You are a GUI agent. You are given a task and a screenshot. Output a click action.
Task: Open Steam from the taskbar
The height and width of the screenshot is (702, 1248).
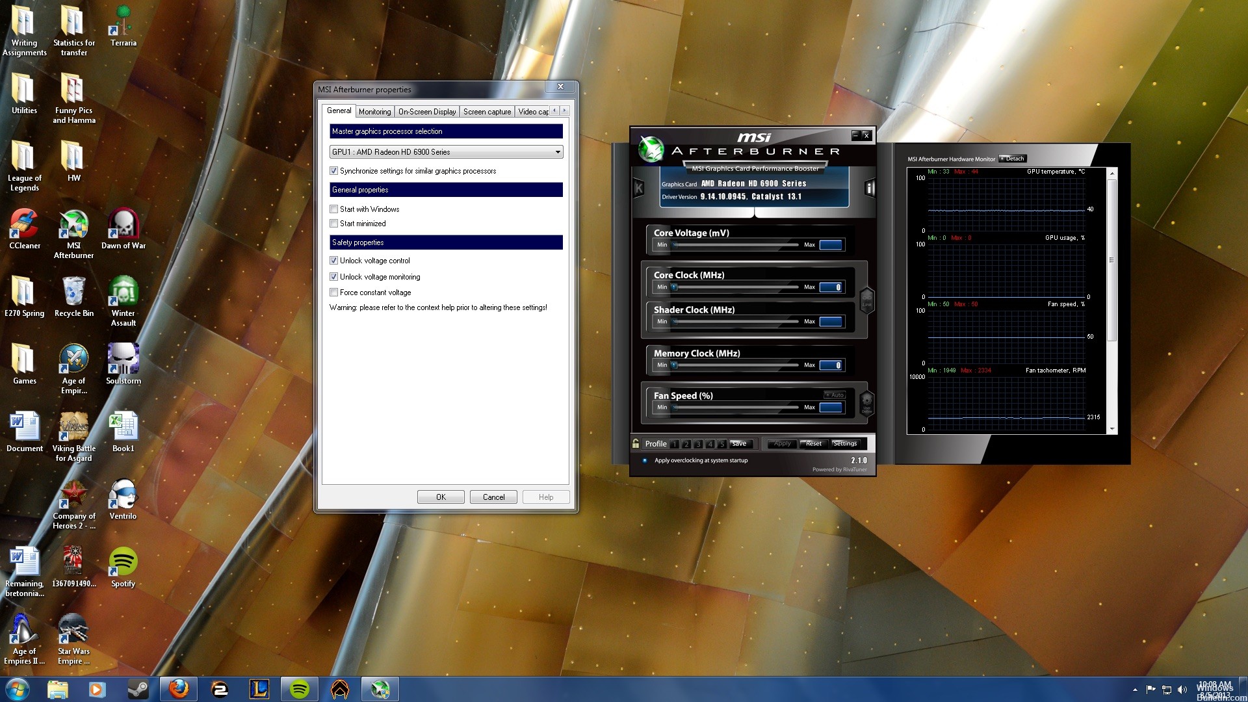coord(138,689)
